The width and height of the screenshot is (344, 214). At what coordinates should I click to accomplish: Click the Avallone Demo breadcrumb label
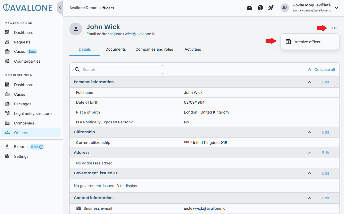point(83,8)
